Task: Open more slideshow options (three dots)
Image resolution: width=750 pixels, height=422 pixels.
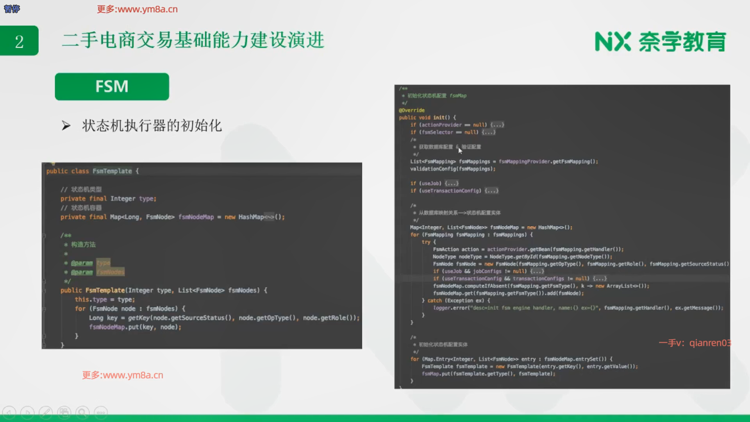Action: pyautogui.click(x=101, y=413)
